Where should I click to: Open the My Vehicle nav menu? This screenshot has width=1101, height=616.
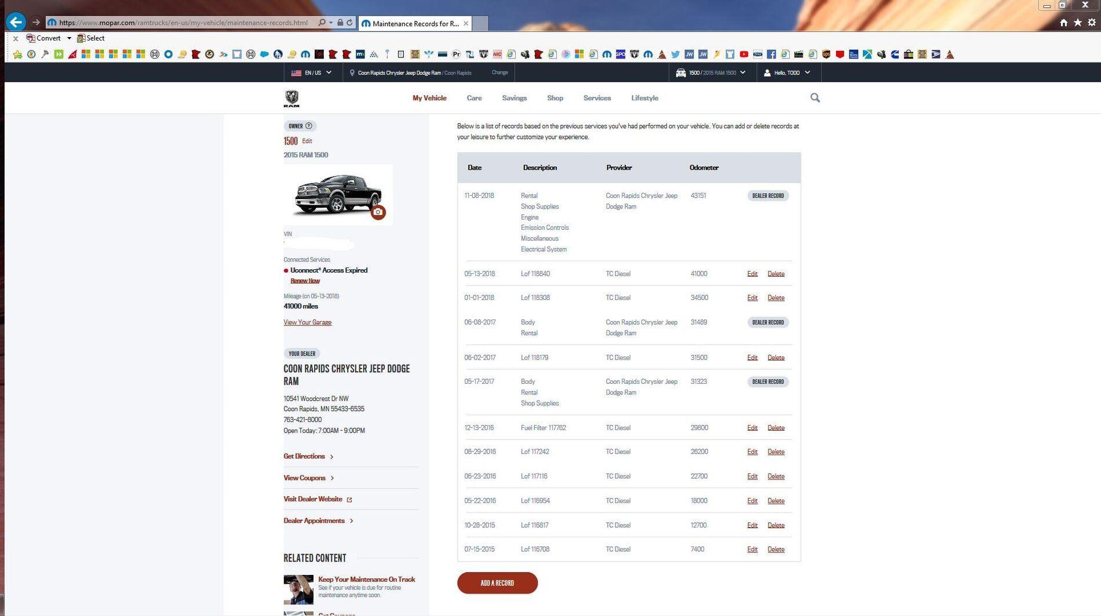tap(429, 98)
